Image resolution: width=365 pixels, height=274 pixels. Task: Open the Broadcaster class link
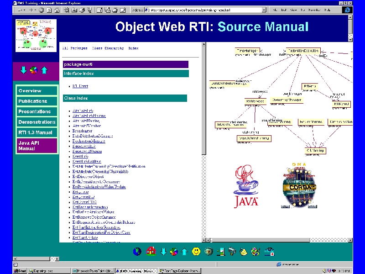82,131
